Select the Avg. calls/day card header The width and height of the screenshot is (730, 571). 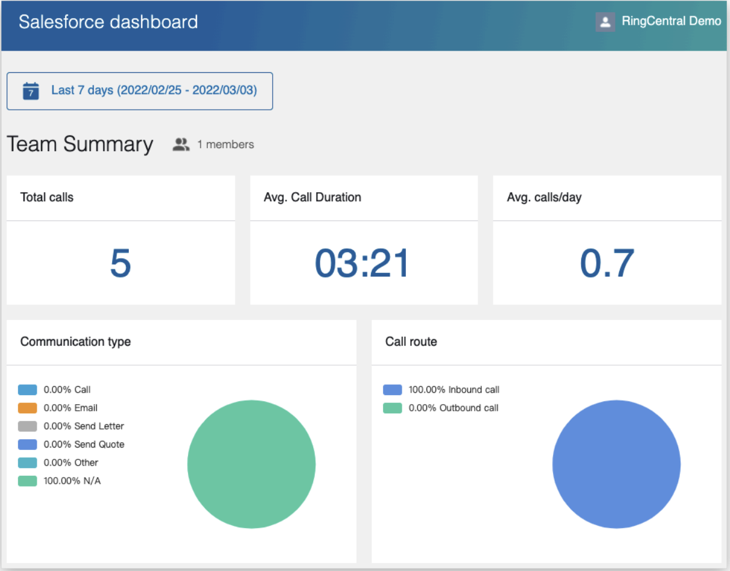(x=607, y=198)
